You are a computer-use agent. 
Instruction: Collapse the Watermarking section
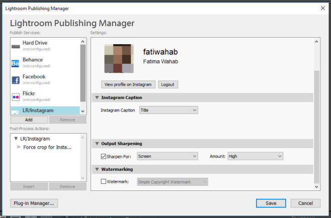click(x=97, y=169)
